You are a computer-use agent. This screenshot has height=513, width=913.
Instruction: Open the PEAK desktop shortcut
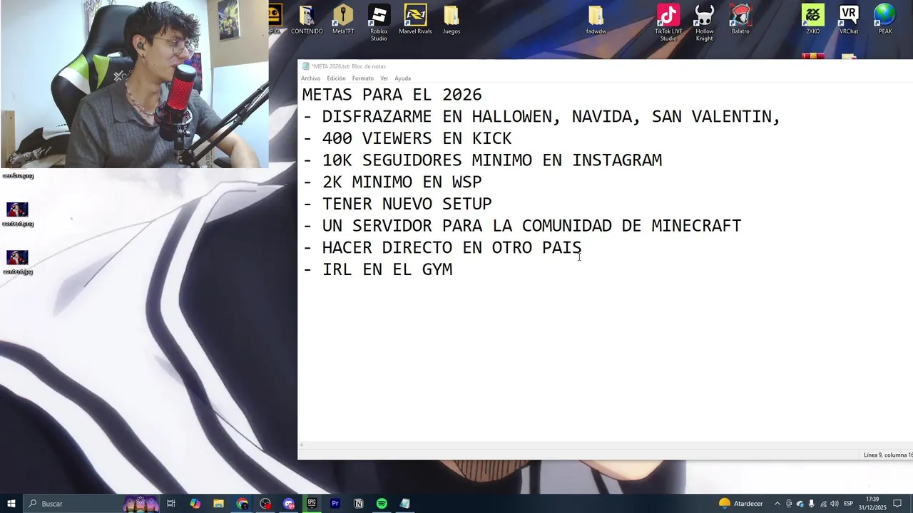885,20
